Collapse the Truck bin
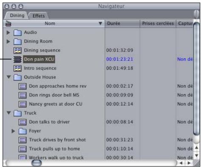The width and height of the screenshot is (202, 168). (x=9, y=113)
